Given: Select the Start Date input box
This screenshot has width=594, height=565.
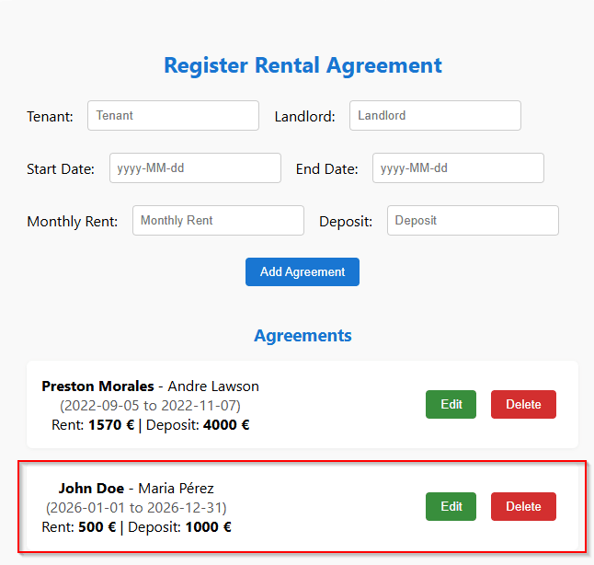Looking at the screenshot, I should 195,168.
